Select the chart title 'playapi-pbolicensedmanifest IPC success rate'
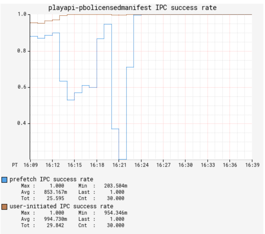The image size is (265, 234). tap(132, 8)
